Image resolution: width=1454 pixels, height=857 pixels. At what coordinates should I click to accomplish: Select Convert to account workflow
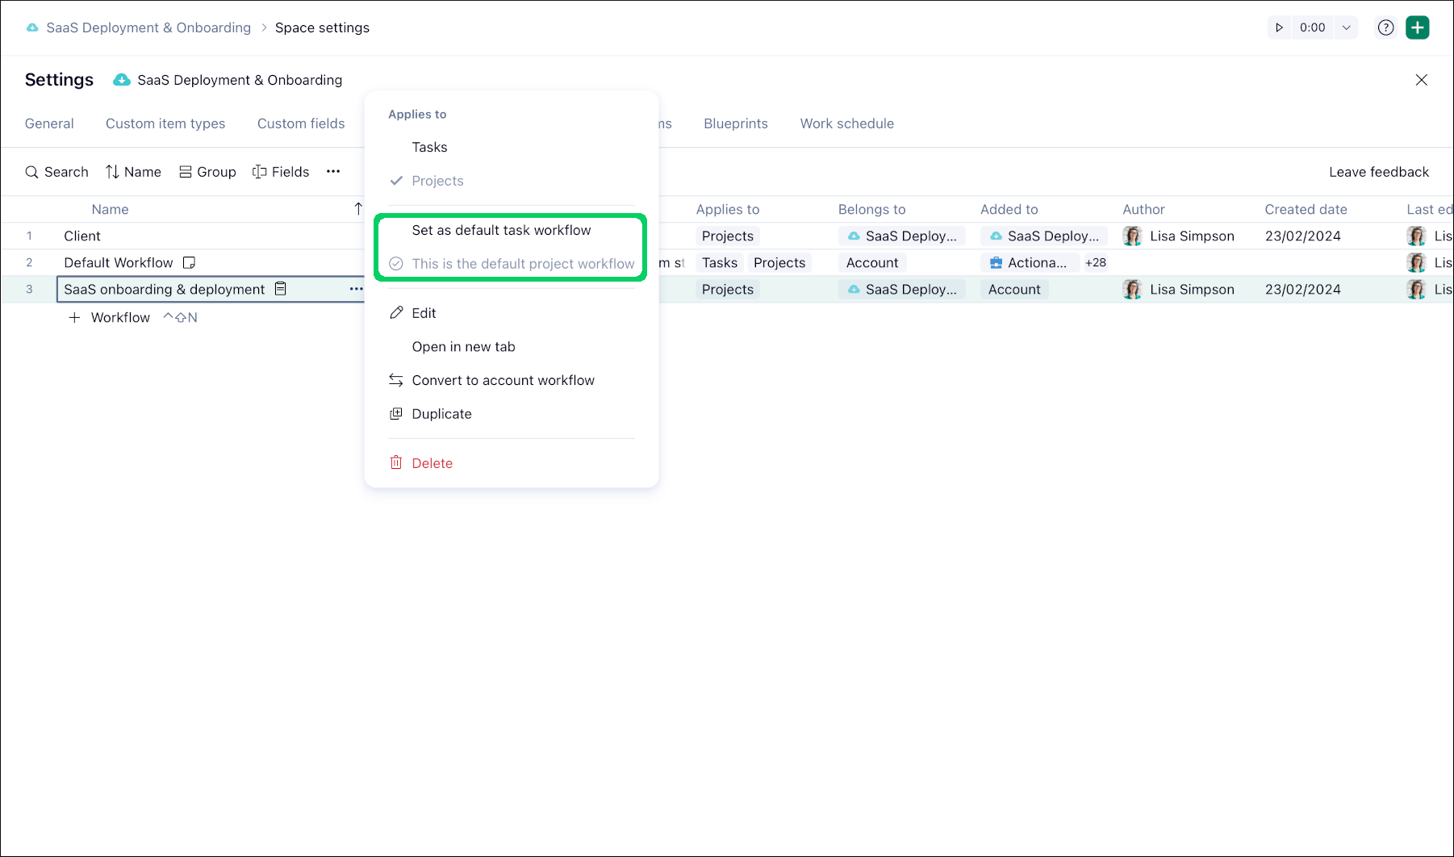[503, 380]
